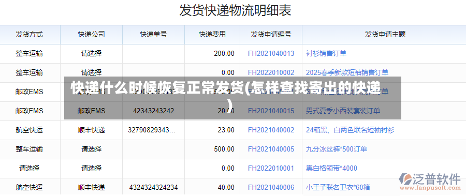Open application link FH2021040005

pos(271,149)
